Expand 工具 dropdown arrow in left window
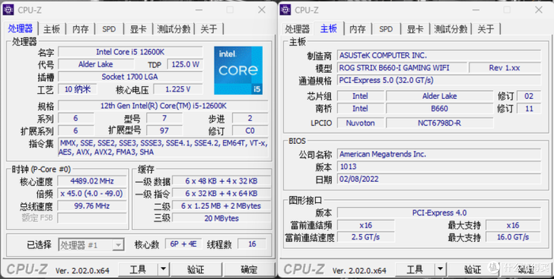 [163, 270]
